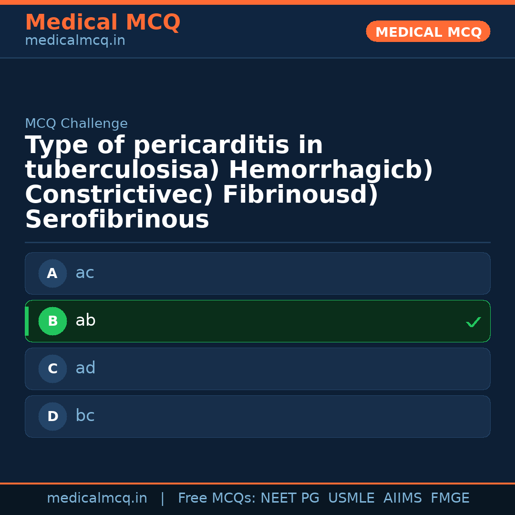
Task: Click the green accent bar on option B
Action: [x=27, y=321]
